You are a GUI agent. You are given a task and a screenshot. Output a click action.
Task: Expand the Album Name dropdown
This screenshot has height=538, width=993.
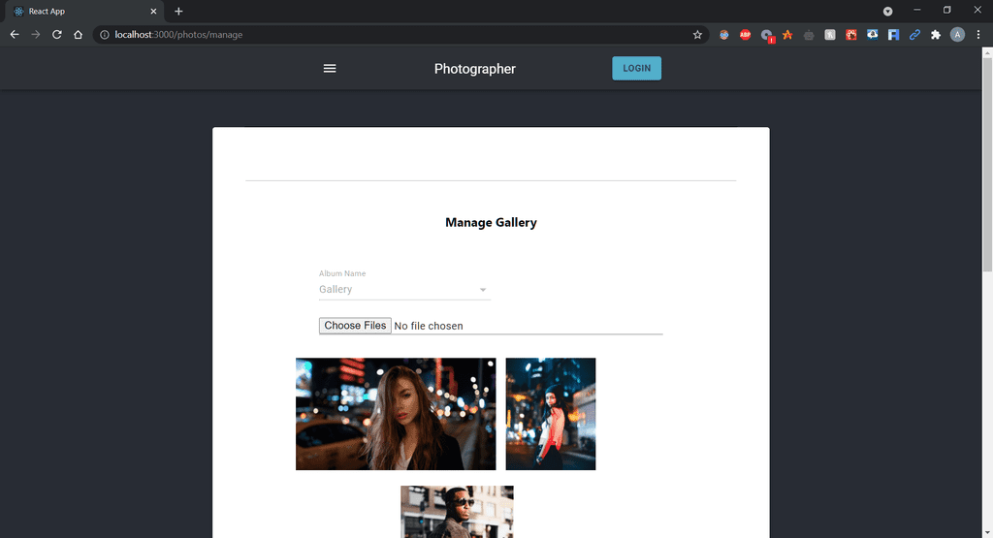pos(404,289)
